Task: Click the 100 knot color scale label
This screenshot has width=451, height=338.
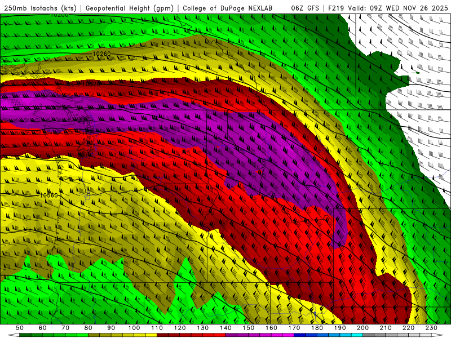Action: [x=134, y=328]
